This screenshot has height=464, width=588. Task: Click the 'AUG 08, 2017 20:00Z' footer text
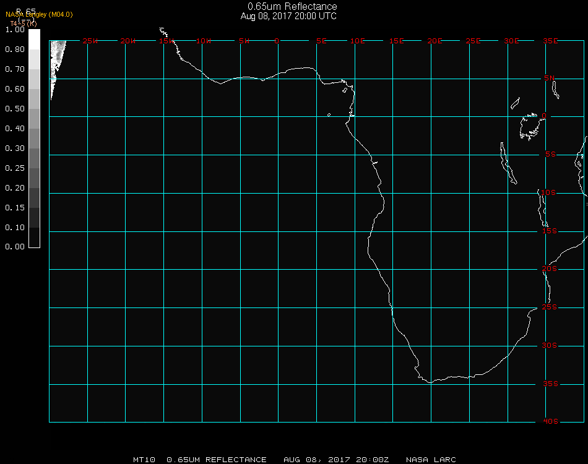[x=336, y=460]
